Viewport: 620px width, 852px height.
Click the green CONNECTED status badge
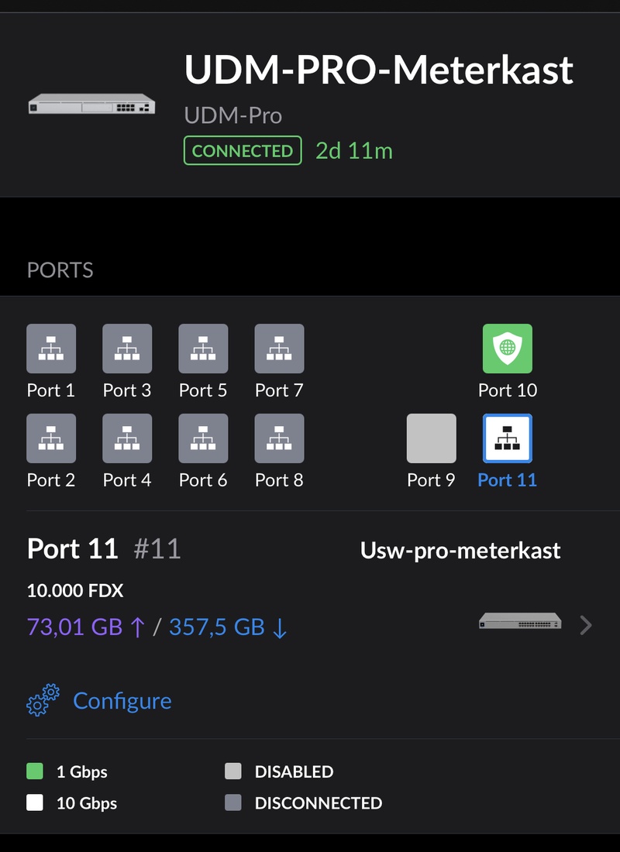point(242,151)
